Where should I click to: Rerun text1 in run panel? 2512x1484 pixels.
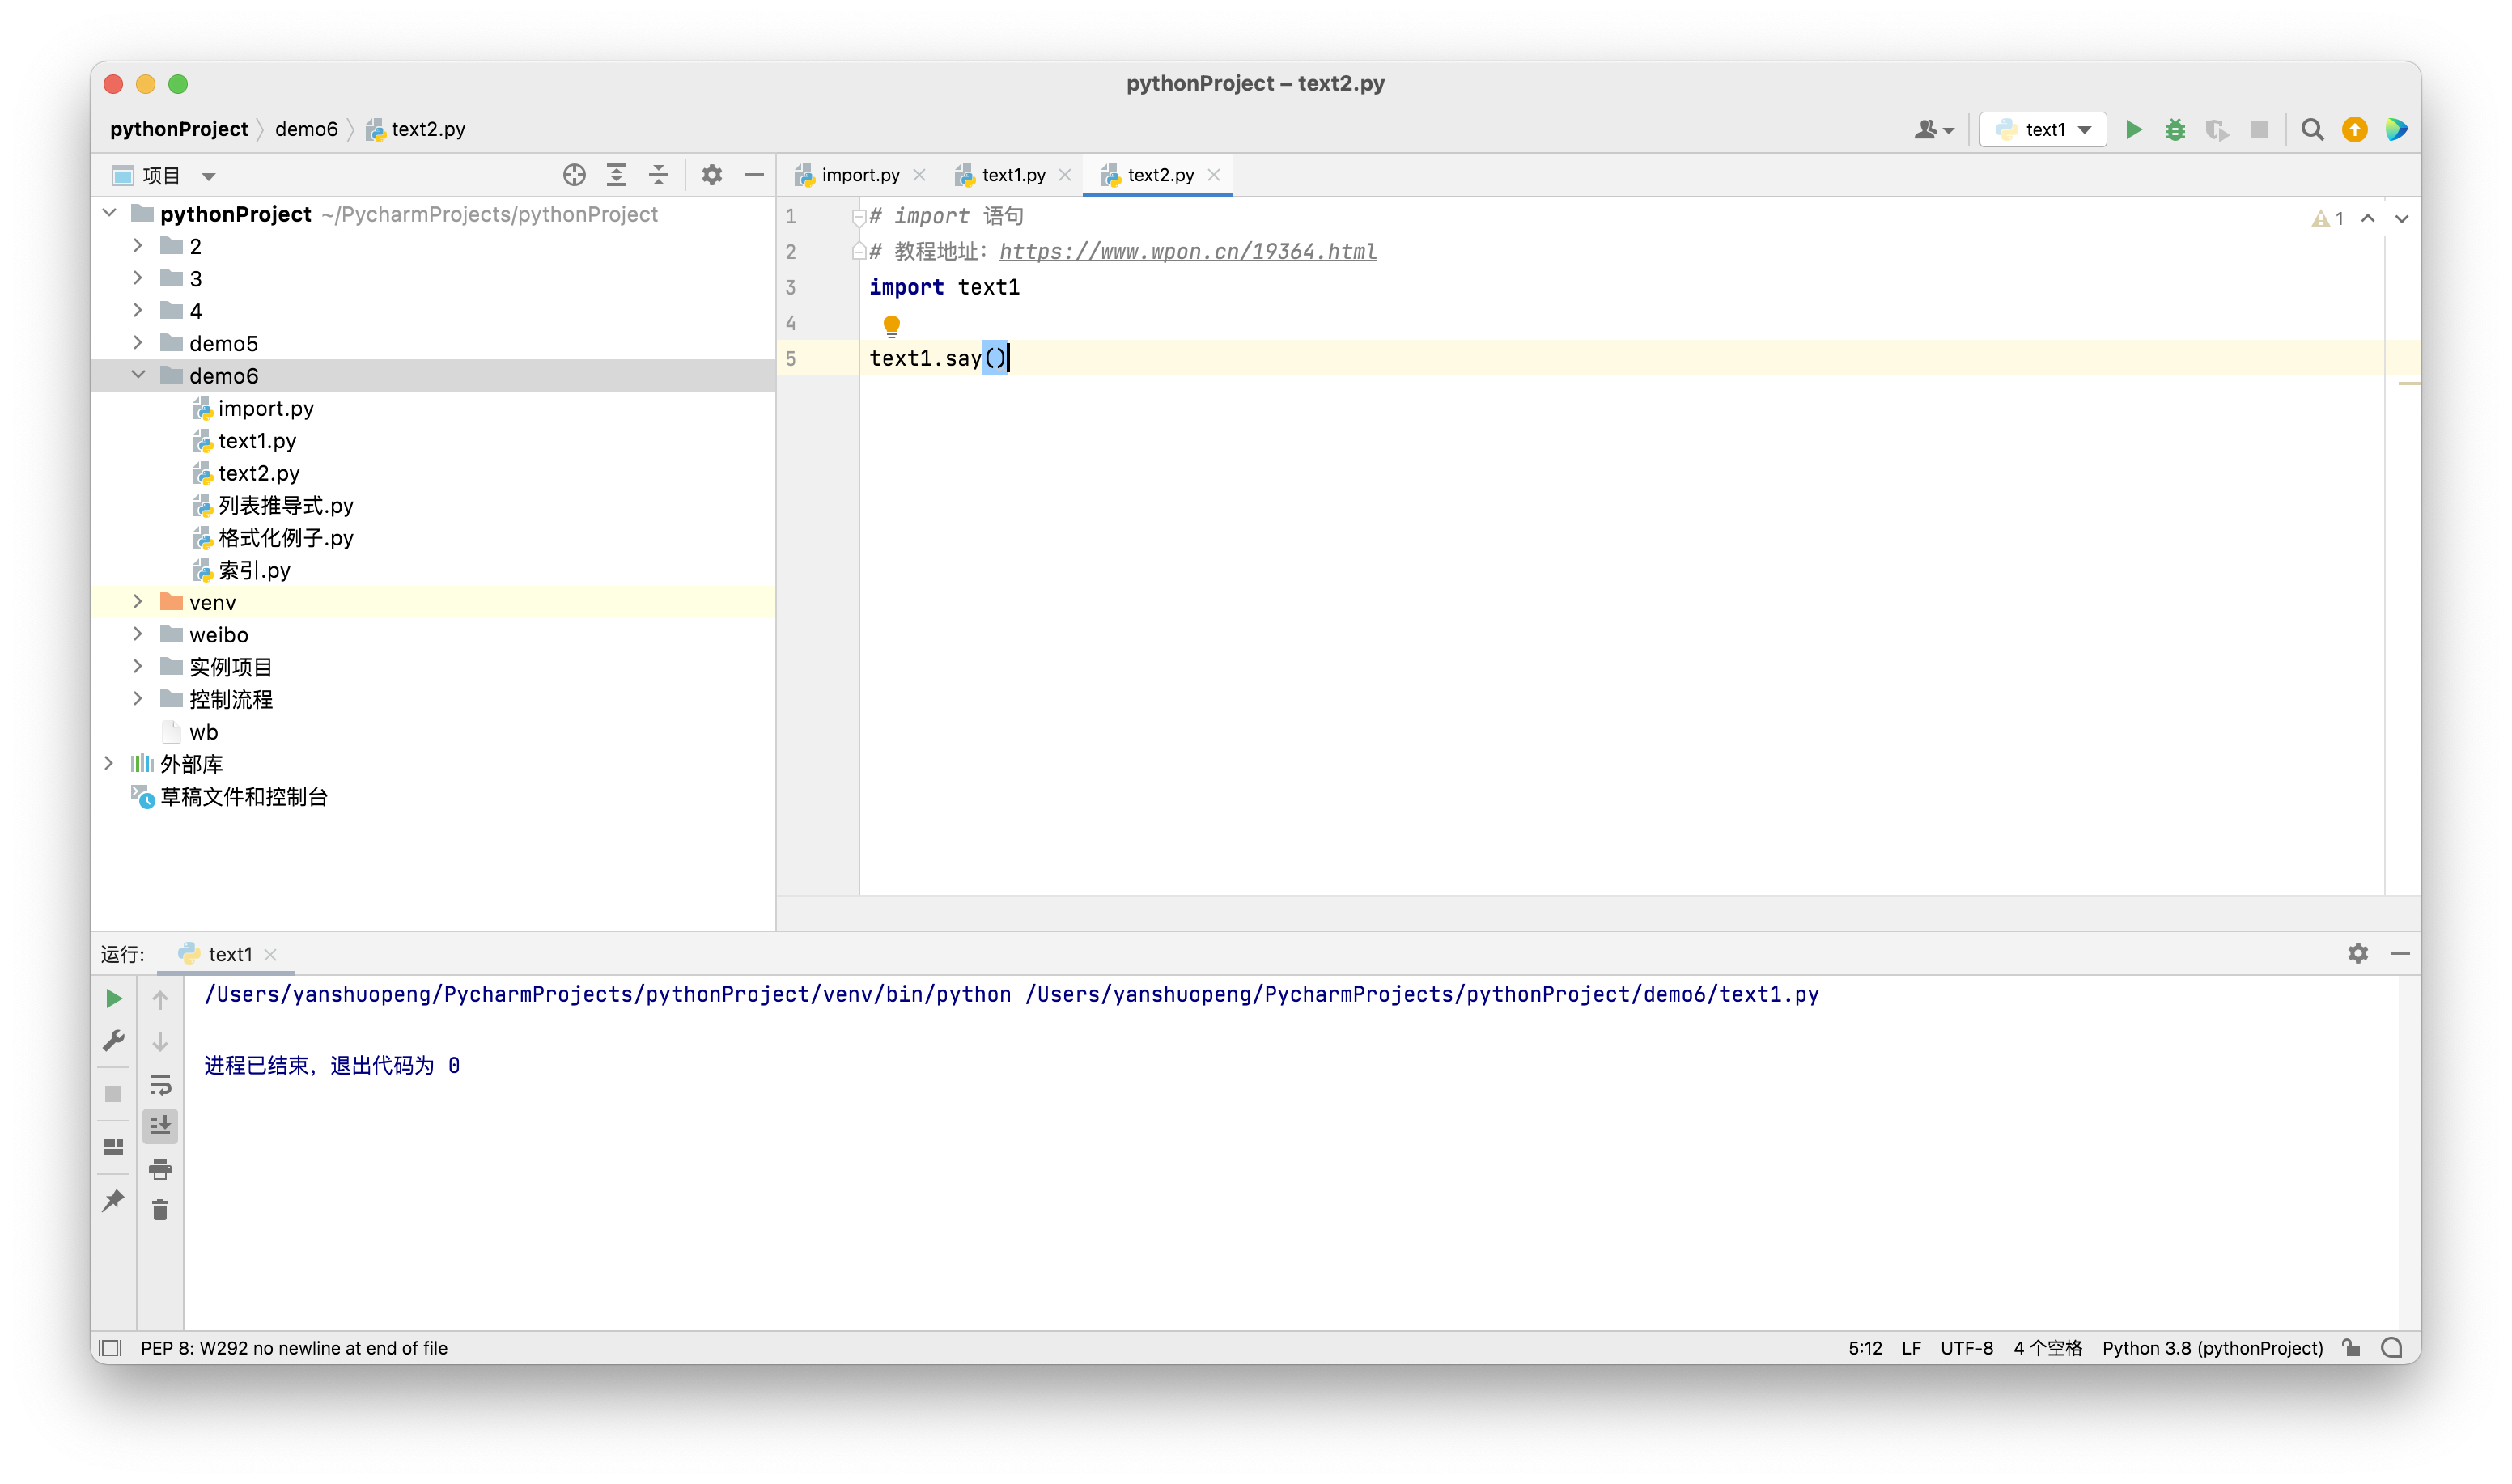click(x=114, y=998)
